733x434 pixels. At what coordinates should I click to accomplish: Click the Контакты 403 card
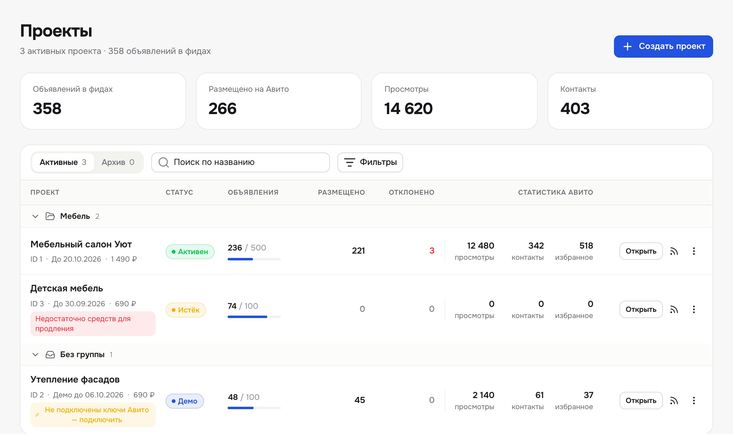click(630, 101)
